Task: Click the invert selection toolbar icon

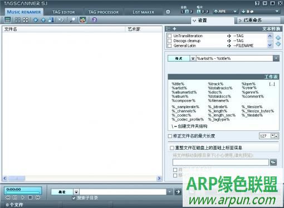Action: coord(26,20)
